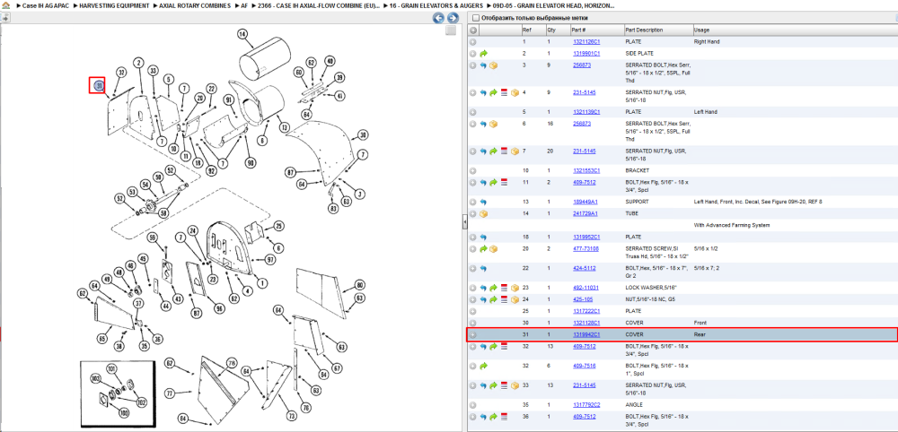Screen dimensions: 898x432
Task: Select 'With Advanced Farming System' usage text
Action: click(x=731, y=225)
